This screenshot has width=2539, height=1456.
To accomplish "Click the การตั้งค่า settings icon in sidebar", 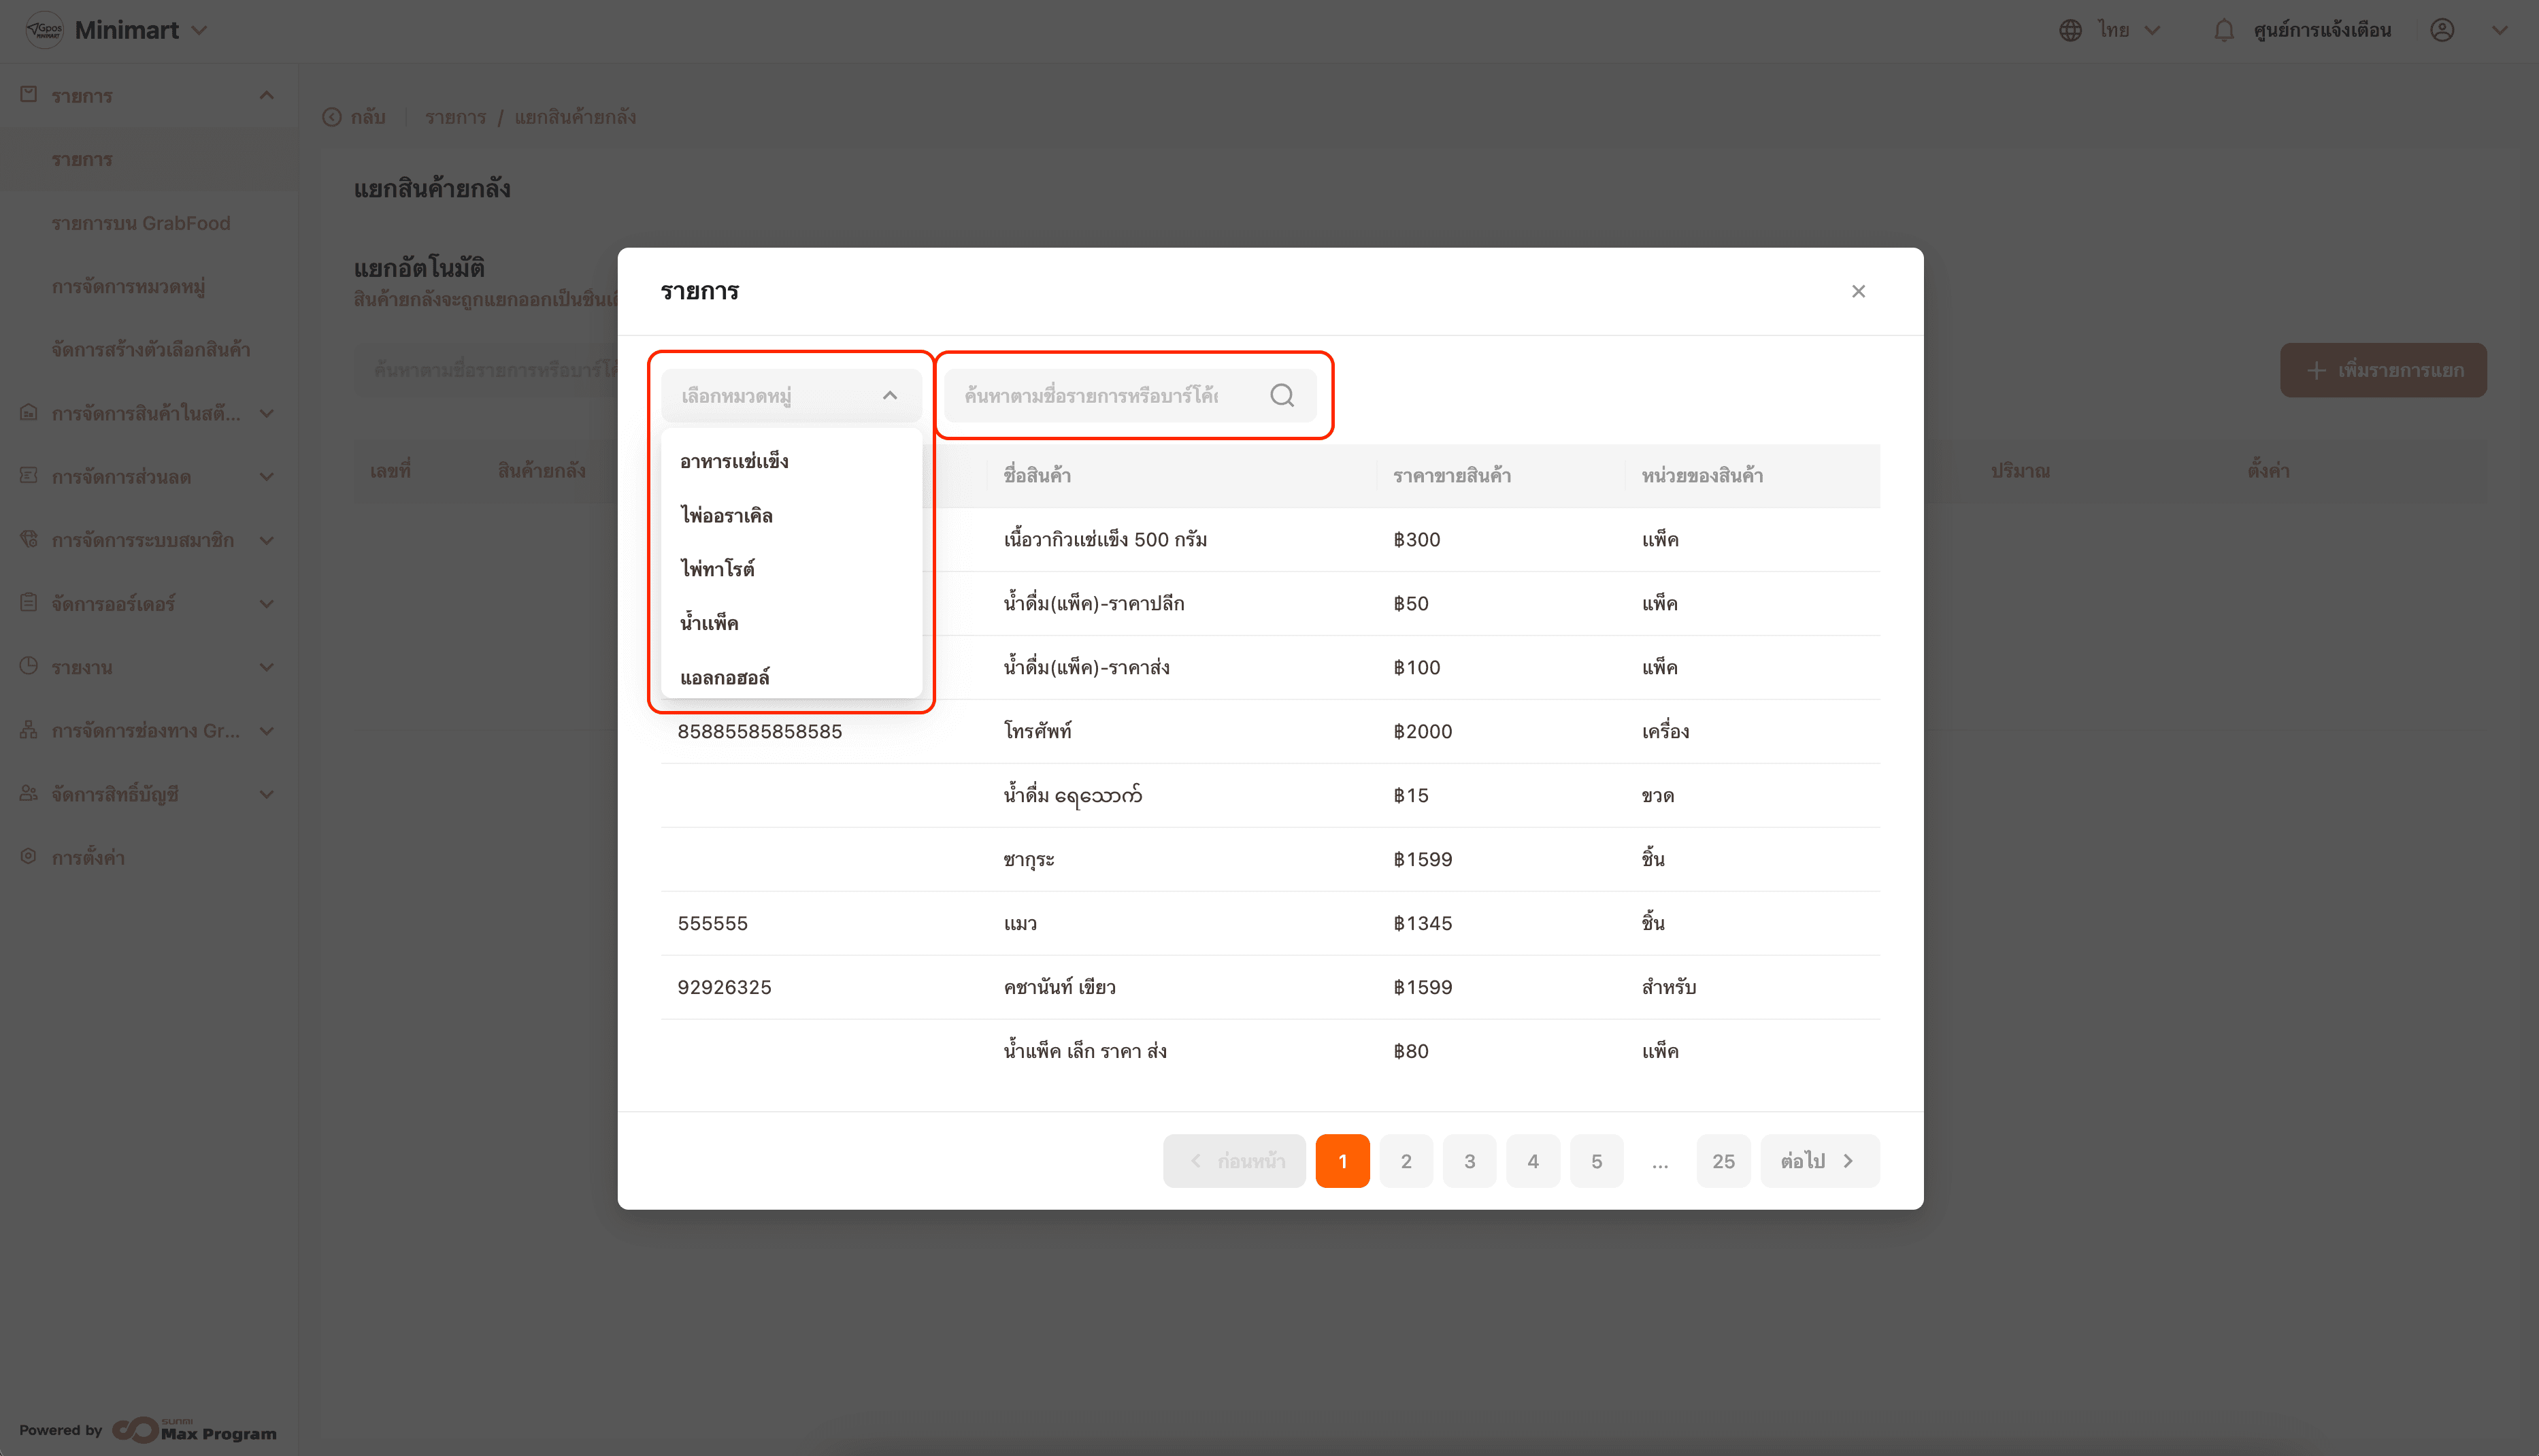I will [29, 857].
